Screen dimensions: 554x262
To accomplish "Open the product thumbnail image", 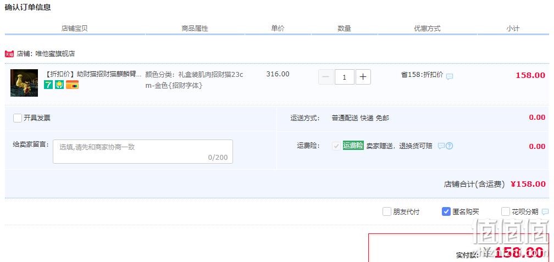I will point(24,83).
